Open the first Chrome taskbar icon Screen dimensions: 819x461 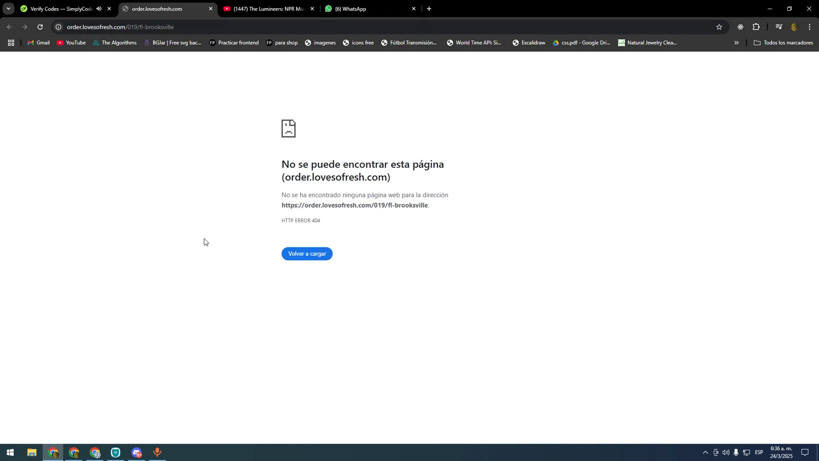[53, 453]
